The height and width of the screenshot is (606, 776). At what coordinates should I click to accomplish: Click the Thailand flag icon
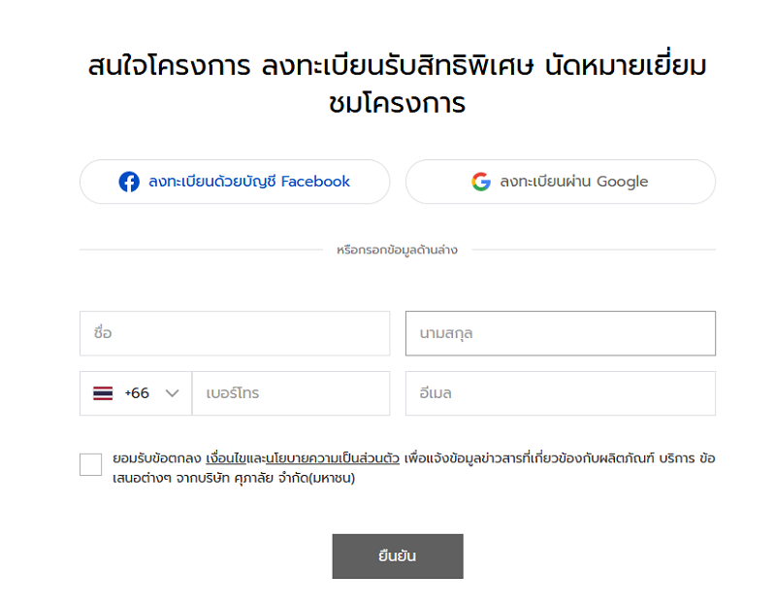(x=103, y=393)
